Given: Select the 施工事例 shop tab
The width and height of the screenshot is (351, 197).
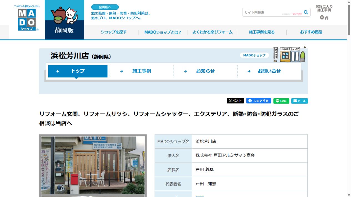Looking at the screenshot, I should pos(142,71).
